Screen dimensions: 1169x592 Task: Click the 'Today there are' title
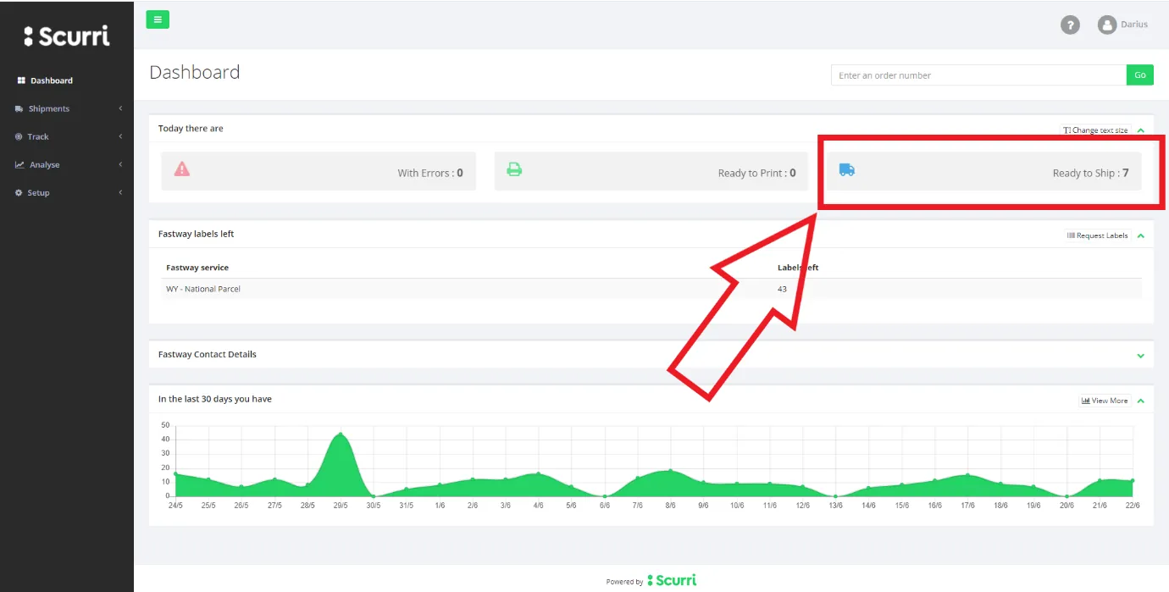click(x=191, y=129)
